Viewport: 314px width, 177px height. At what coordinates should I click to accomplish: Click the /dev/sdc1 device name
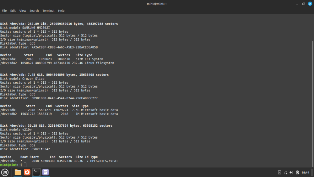pyautogui.click(x=8, y=161)
